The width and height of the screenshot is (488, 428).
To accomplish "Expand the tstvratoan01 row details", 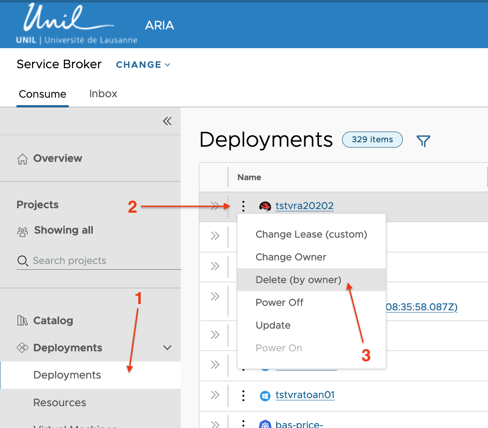I will click(x=215, y=395).
